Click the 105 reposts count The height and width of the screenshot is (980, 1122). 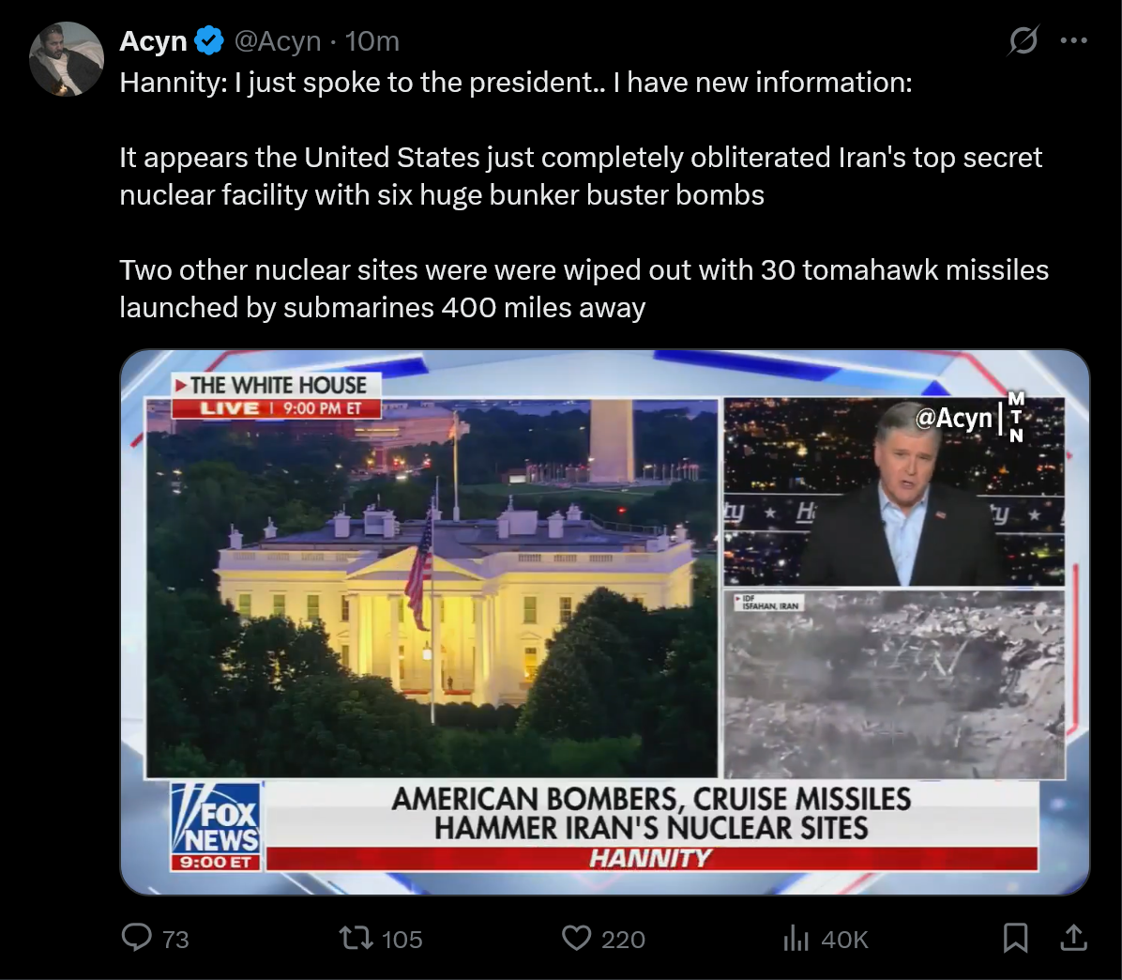point(402,940)
